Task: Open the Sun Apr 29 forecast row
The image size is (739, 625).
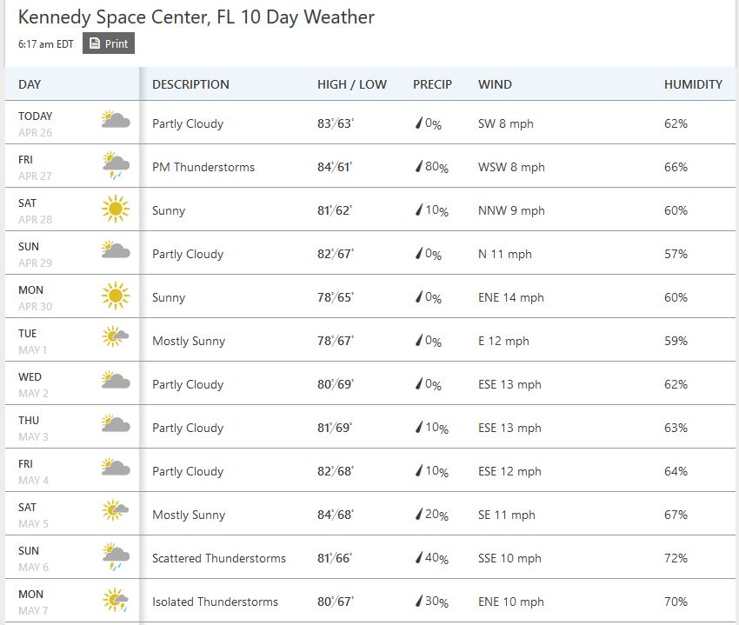Action: pyautogui.click(x=370, y=253)
